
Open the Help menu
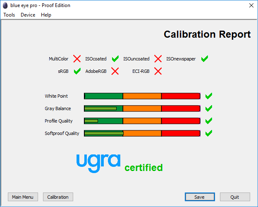point(46,15)
